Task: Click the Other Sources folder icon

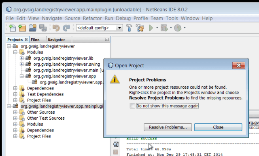Action: pyautogui.click(x=22, y=112)
